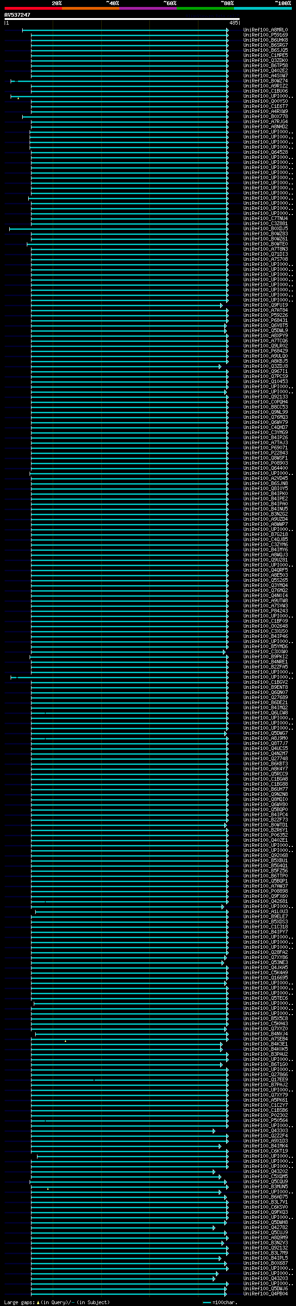Click hit label UniRef100_Q16695
The height and width of the screenshot is (1306, 296).
coord(265,978)
